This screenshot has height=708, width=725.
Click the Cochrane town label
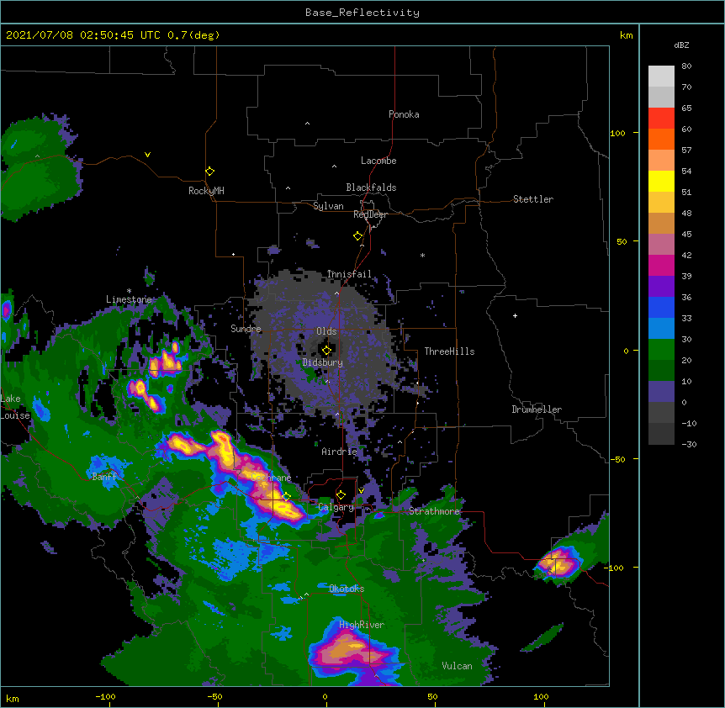click(x=272, y=478)
